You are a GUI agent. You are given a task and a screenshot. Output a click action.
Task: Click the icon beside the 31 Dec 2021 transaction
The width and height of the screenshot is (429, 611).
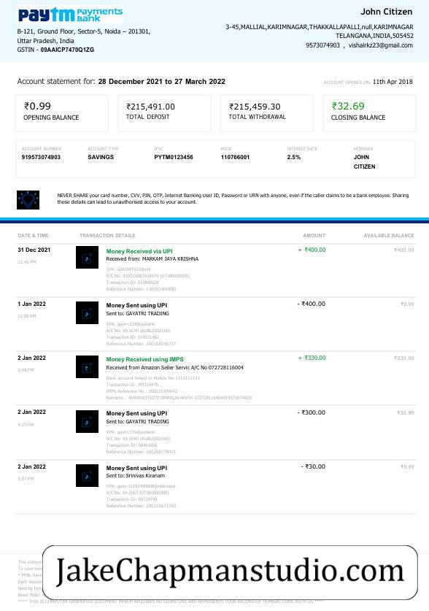pyautogui.click(x=88, y=257)
